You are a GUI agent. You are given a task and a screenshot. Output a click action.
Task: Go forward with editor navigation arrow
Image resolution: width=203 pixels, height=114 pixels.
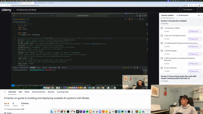pyautogui.click(x=55, y=16)
